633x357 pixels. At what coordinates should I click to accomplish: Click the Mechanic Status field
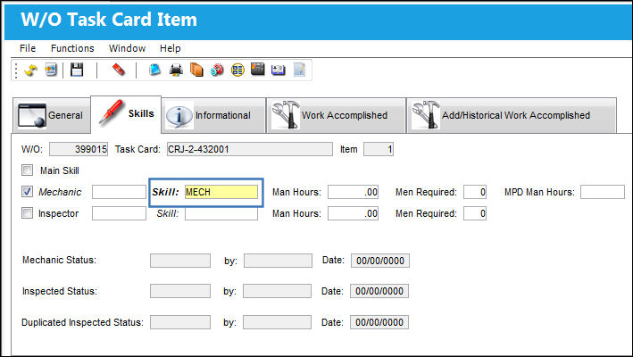point(180,261)
